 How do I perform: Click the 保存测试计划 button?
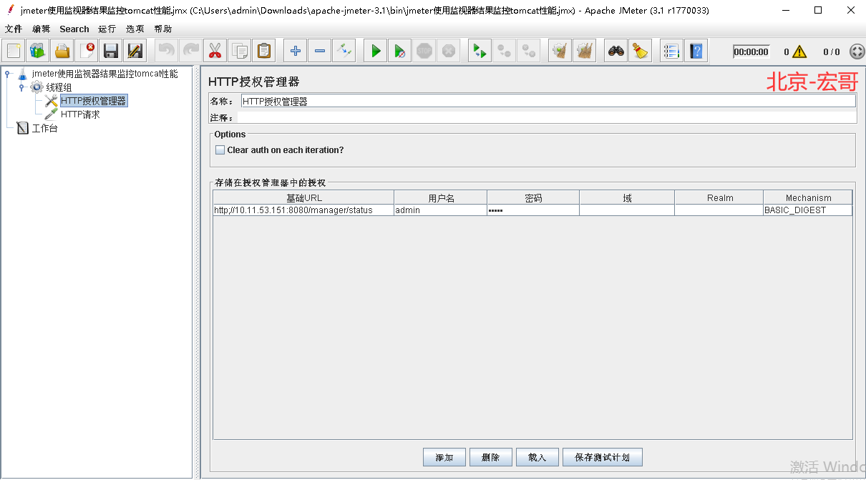(603, 457)
